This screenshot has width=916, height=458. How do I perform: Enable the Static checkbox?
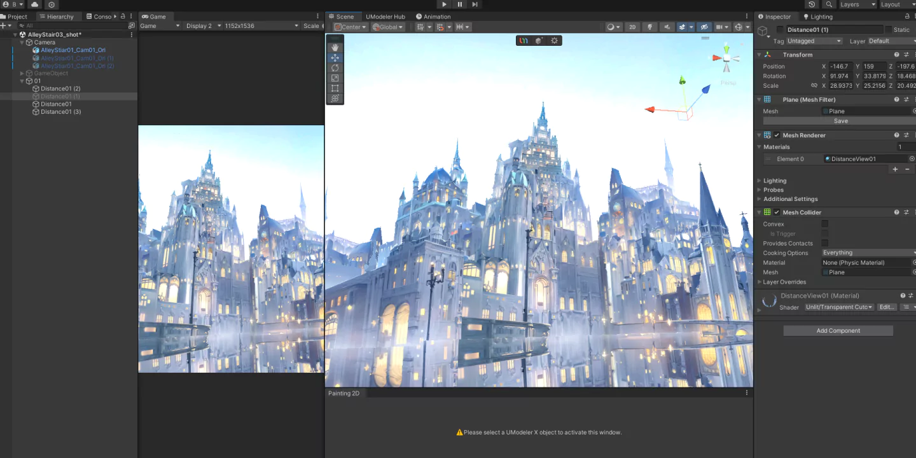point(888,30)
